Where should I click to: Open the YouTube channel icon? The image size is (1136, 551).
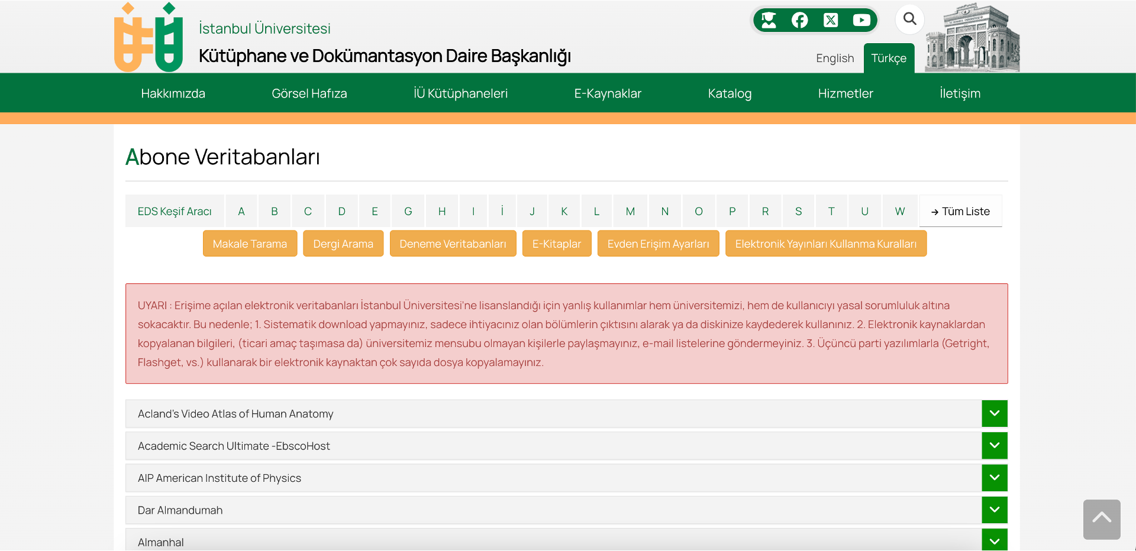pyautogui.click(x=861, y=20)
